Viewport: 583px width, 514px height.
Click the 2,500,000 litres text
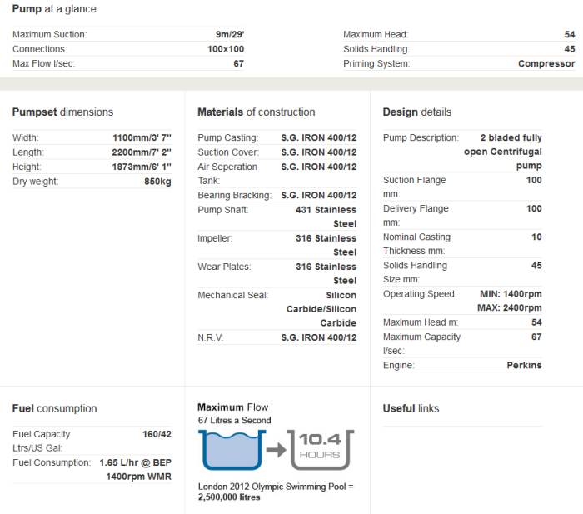coord(228,497)
